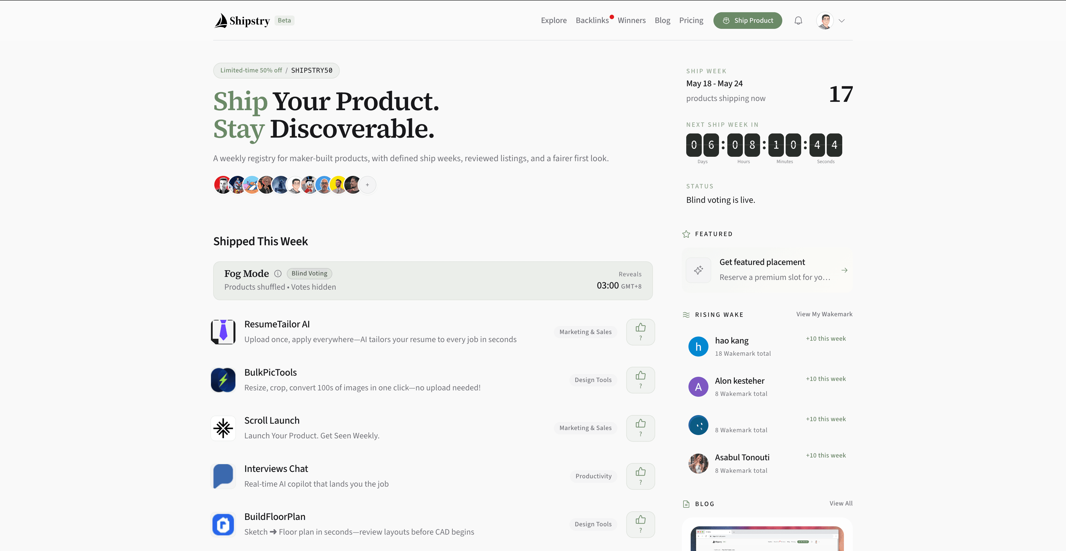Viewport: 1066px width, 551px height.
Task: Click the sparkle icon in featured placement card
Action: click(698, 270)
